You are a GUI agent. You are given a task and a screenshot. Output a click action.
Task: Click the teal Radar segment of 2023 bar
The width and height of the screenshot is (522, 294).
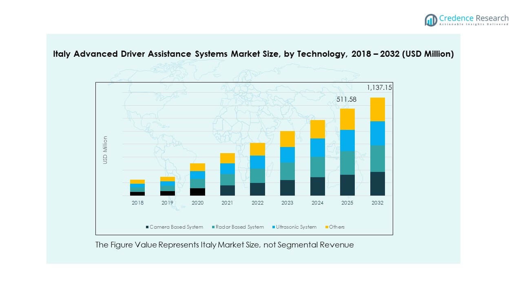(287, 171)
